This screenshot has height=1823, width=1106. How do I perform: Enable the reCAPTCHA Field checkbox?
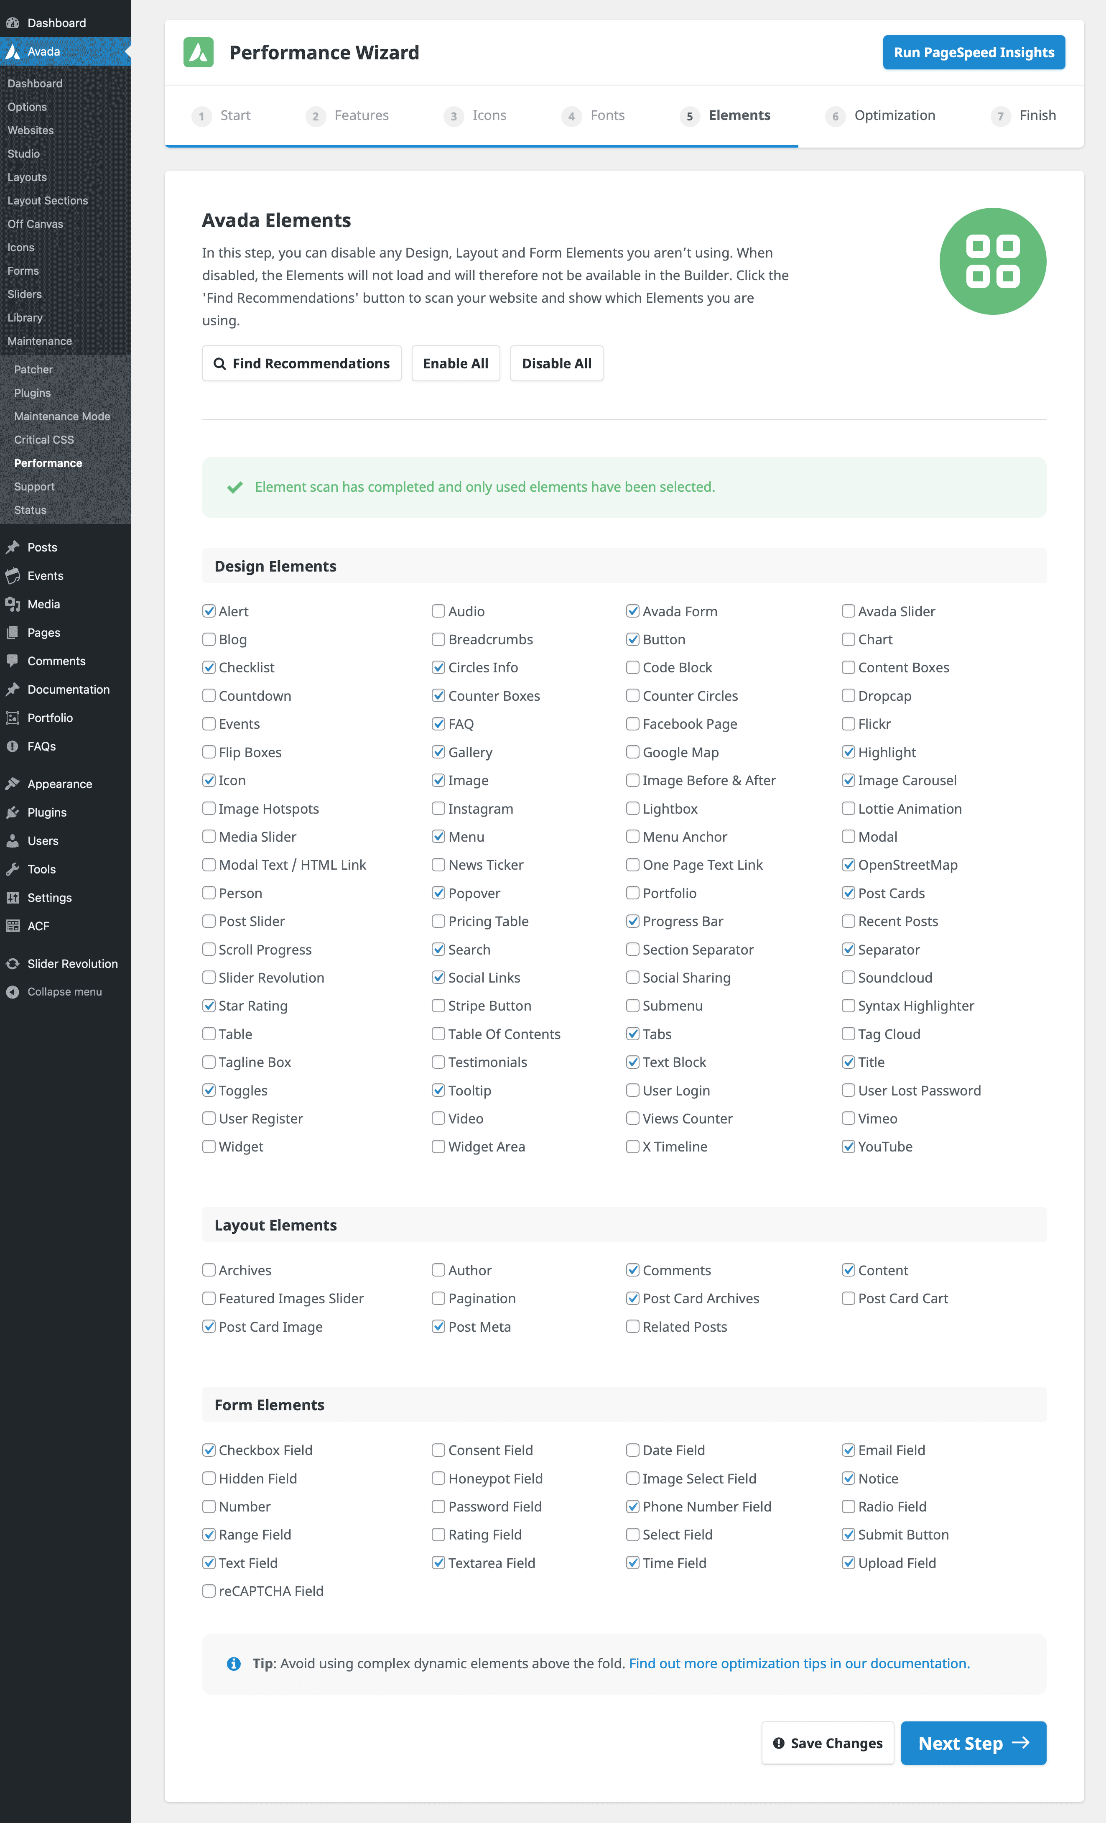click(x=209, y=1591)
